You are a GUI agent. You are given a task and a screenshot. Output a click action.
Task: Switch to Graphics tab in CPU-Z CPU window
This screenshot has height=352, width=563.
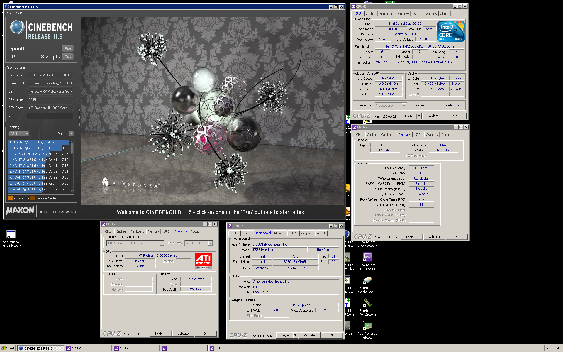430,14
